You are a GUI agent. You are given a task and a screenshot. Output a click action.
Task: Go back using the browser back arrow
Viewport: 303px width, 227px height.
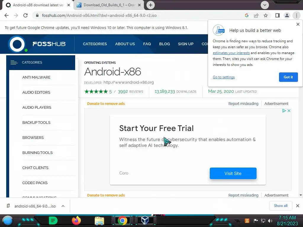(x=7, y=15)
